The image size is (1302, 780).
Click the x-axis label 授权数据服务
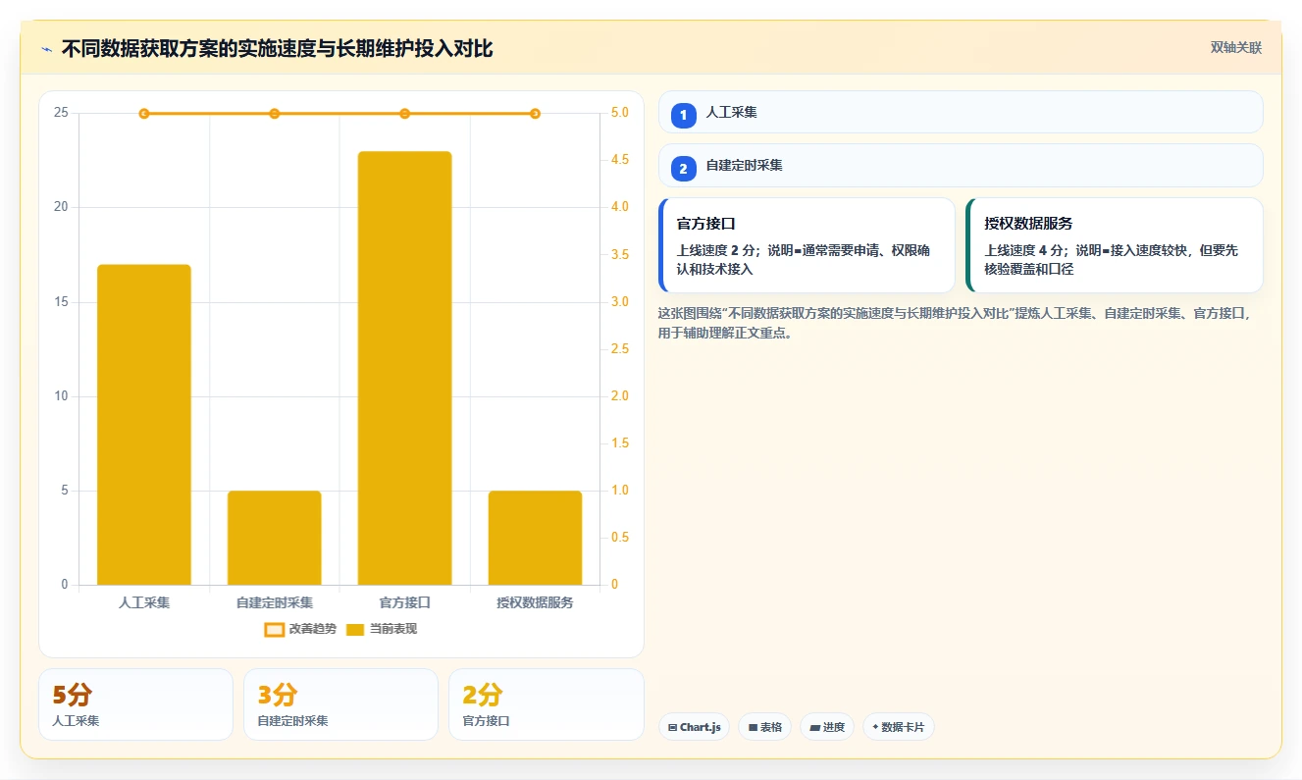click(x=535, y=602)
